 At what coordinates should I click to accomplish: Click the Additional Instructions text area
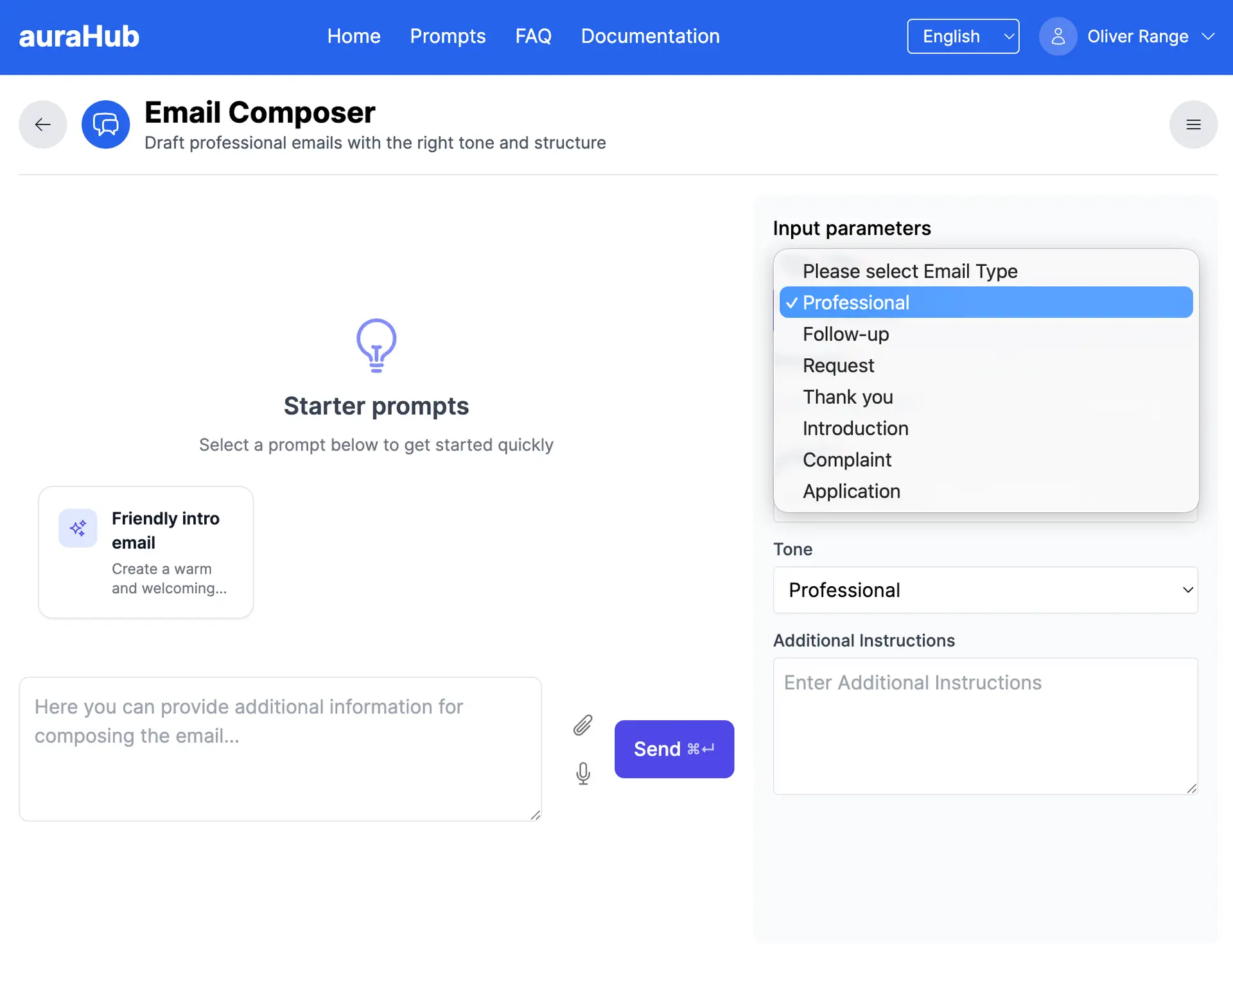click(x=984, y=725)
